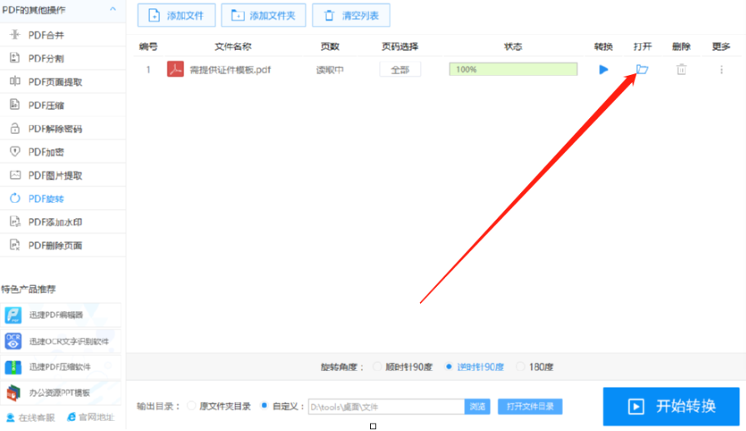Click the blue play convert icon
This screenshot has width=746, height=431.
point(603,70)
